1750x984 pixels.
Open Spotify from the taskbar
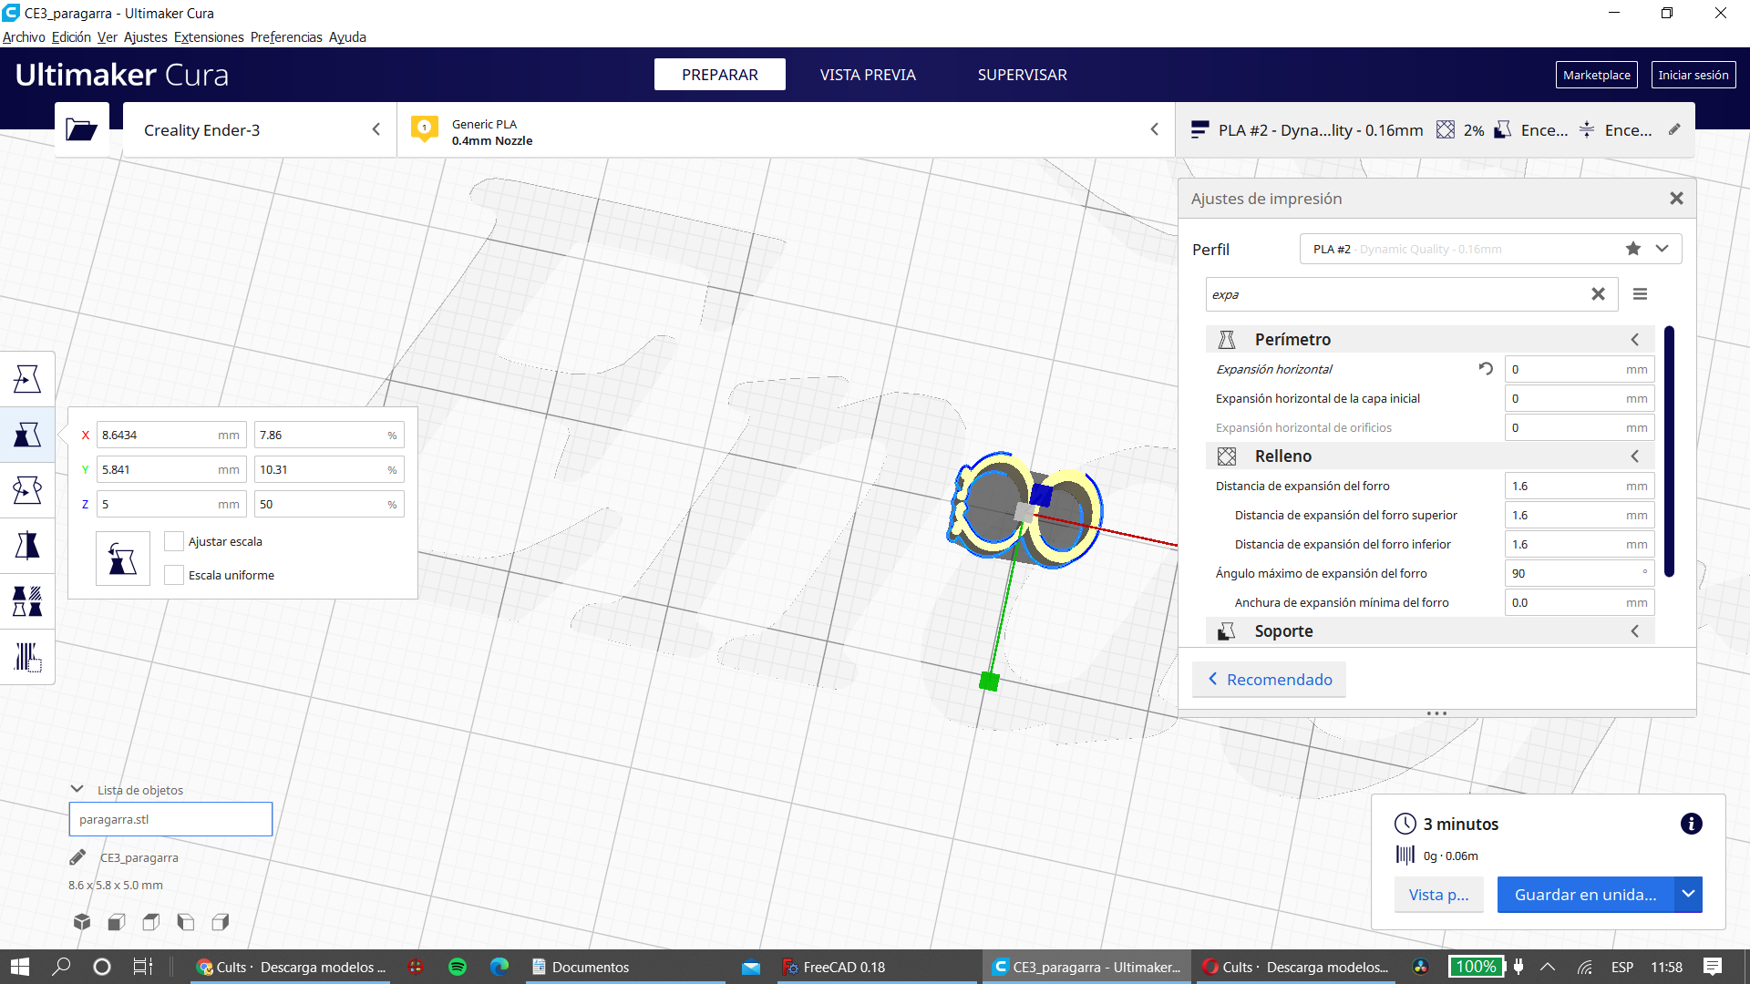click(x=458, y=967)
